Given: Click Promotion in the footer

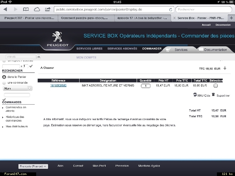Looking at the screenshot, I should pos(122,166).
